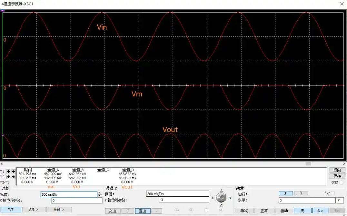
Task: Toggle the GND radio button
Action: pos(341,182)
